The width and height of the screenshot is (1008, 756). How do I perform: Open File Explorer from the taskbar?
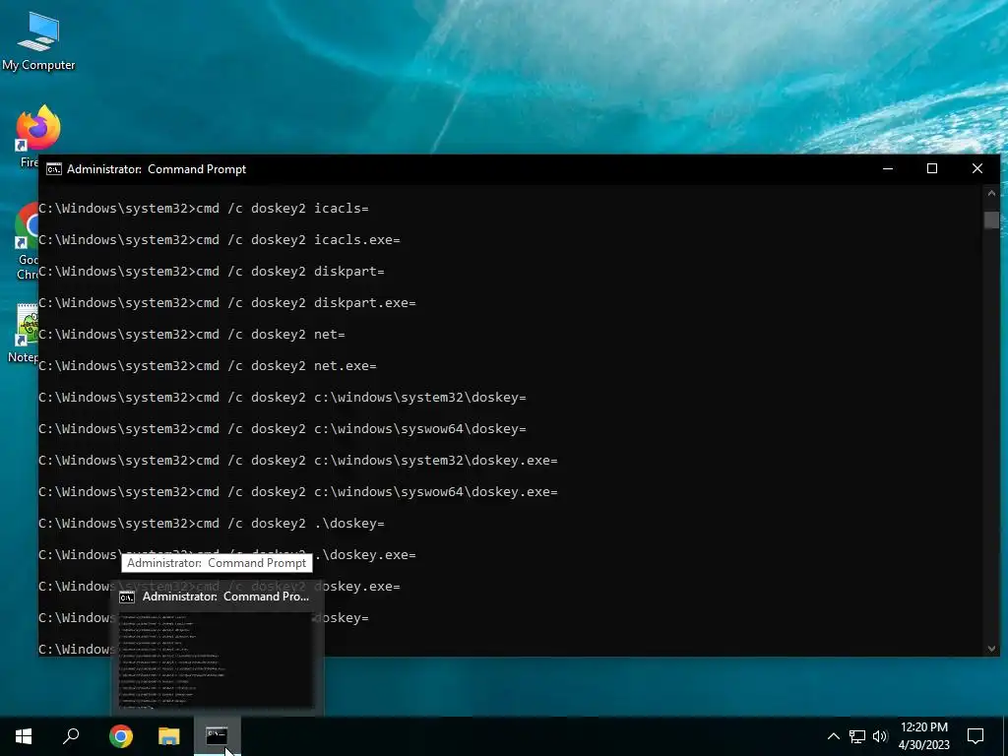coord(169,736)
